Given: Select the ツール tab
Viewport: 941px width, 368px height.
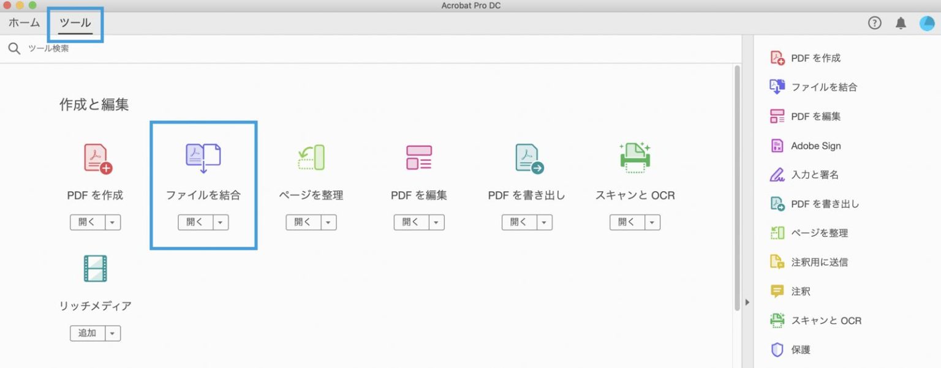Looking at the screenshot, I should point(75,23).
